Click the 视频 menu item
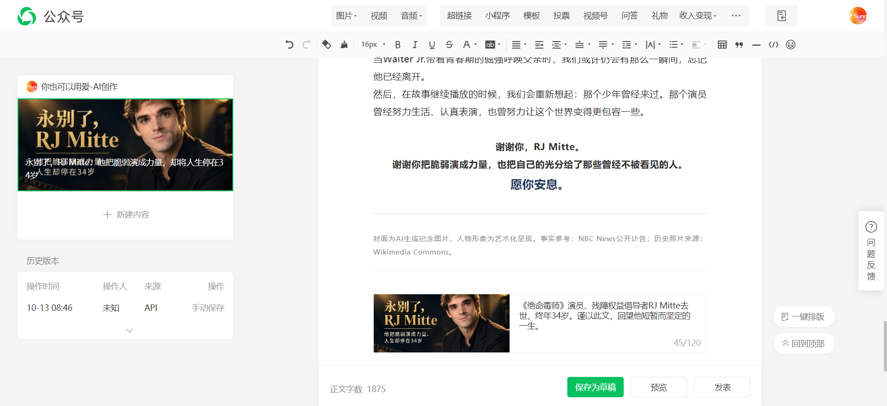Image resolution: width=887 pixels, height=406 pixels. [x=379, y=16]
